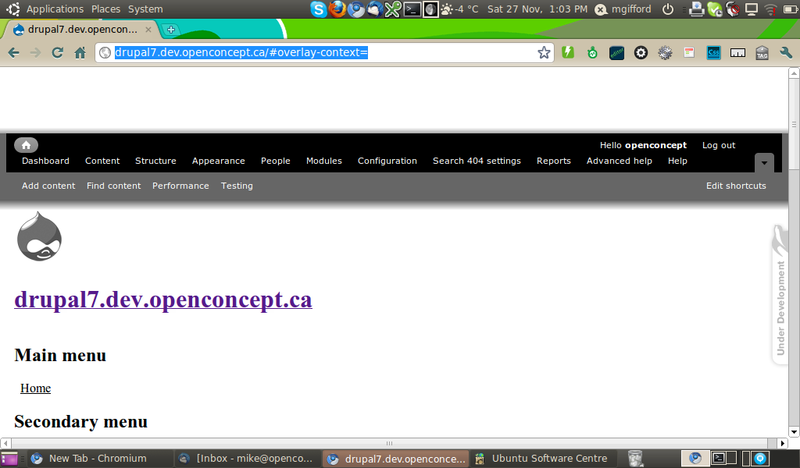Switch to Inbox mail taskbar window
Image resolution: width=800 pixels, height=468 pixels.
coord(246,459)
